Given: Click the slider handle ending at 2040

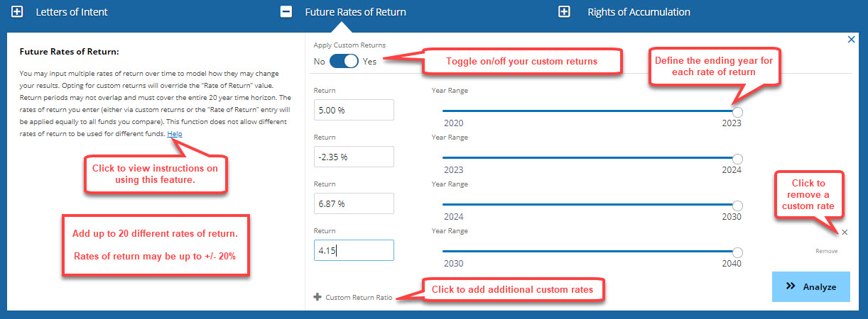Looking at the screenshot, I should (737, 252).
